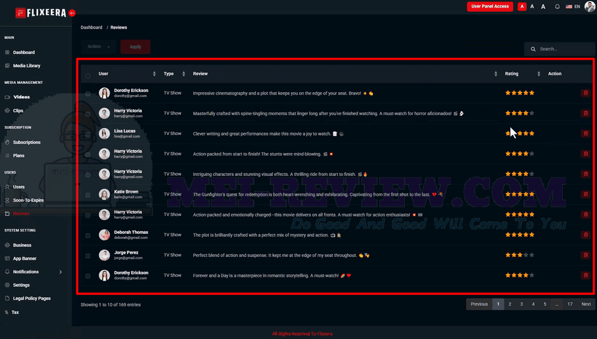Open notifications bell icon in header

pos(557,6)
